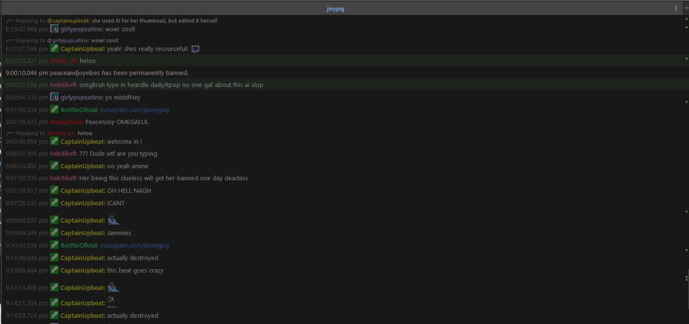Open instagram.com/jieunypig link at 9:01:09
The image size is (689, 324).
(x=134, y=110)
